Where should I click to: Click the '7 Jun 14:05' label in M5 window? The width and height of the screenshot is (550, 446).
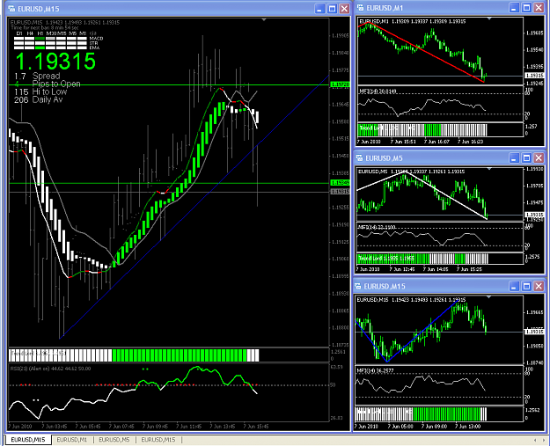pyautogui.click(x=436, y=269)
